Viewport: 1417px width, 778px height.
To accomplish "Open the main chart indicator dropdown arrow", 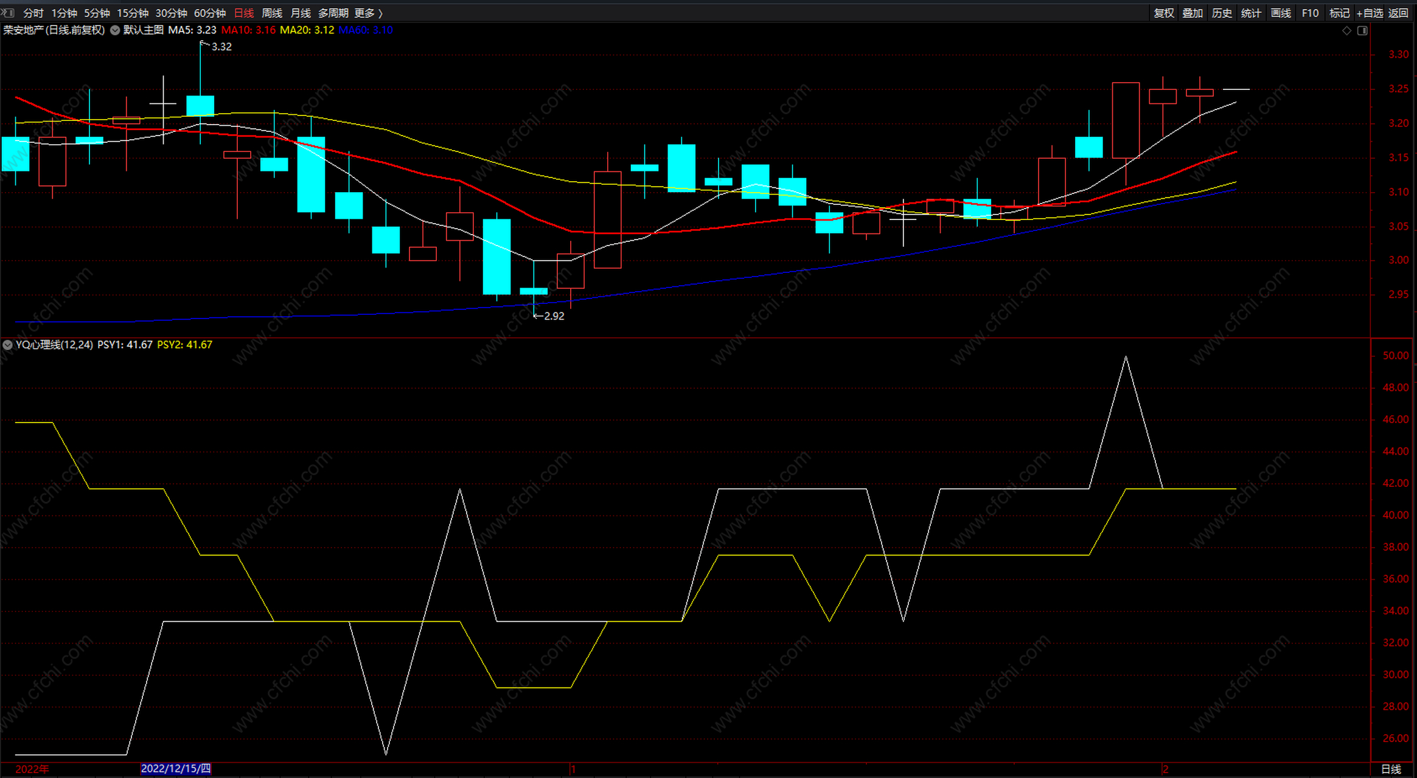I will pyautogui.click(x=114, y=30).
